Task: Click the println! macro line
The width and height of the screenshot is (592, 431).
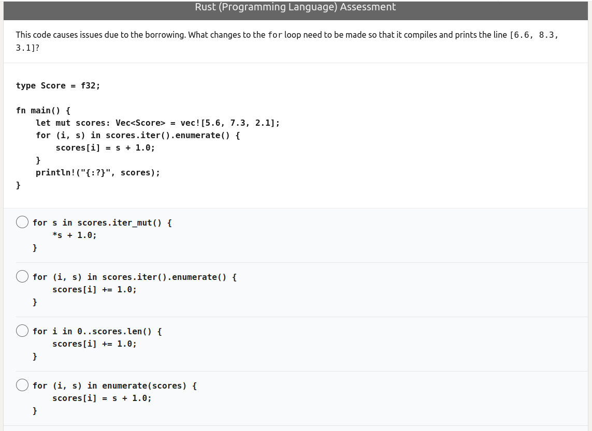Action: (97, 172)
